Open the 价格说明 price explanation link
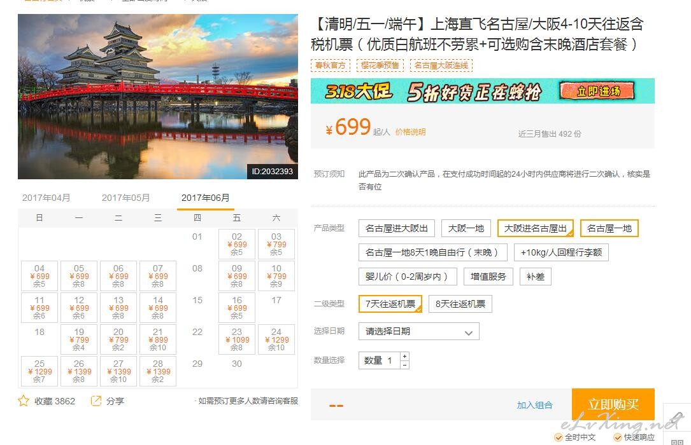691x445 pixels. [x=410, y=132]
